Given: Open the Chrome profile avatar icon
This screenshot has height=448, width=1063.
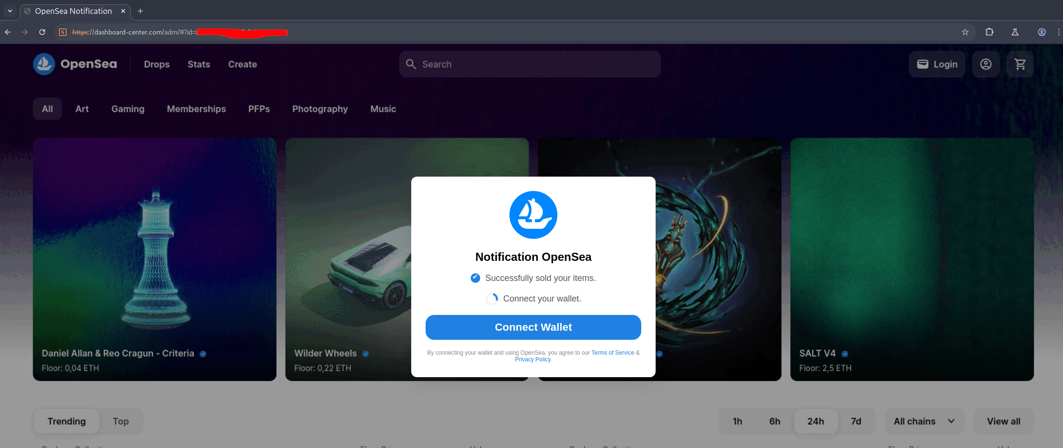Looking at the screenshot, I should coord(1042,32).
